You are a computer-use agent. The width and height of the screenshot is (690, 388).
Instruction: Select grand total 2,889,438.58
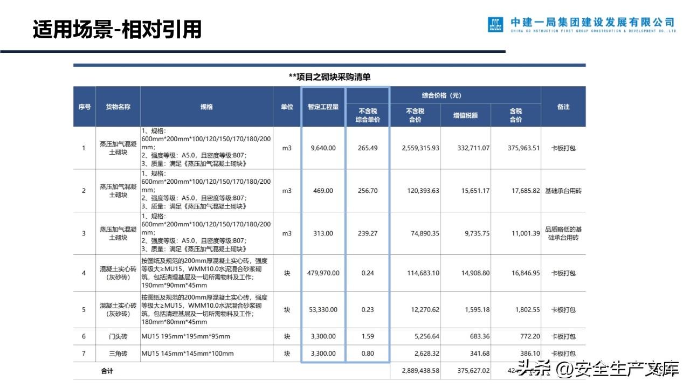click(420, 371)
